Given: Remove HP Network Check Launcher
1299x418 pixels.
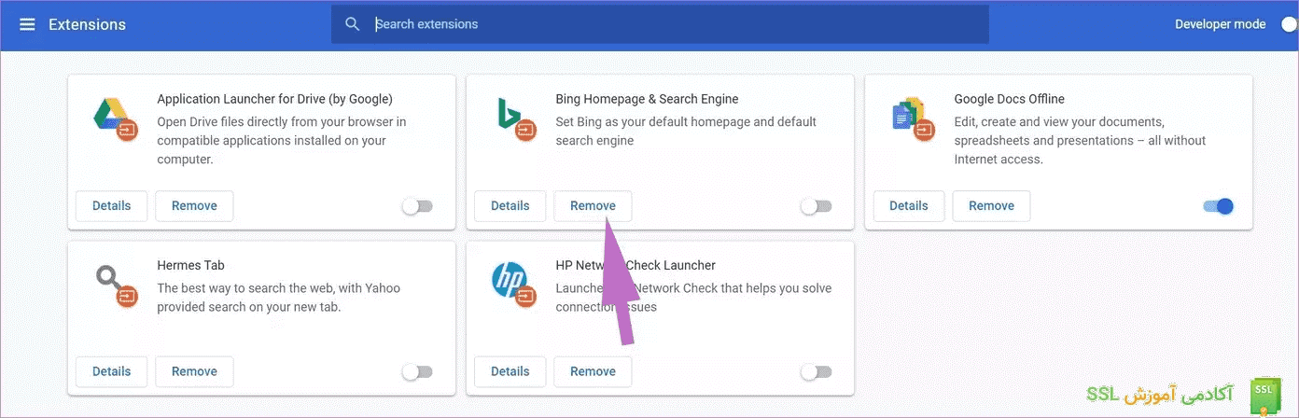Looking at the screenshot, I should click(x=593, y=371).
